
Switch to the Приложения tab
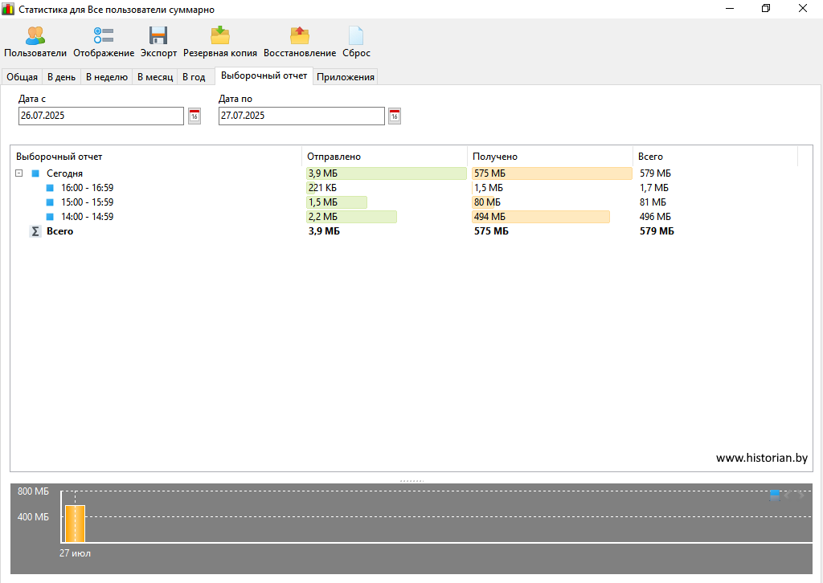click(346, 77)
